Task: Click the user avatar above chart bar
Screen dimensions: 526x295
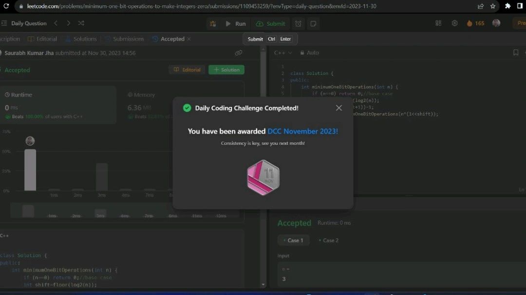Action: (x=30, y=140)
